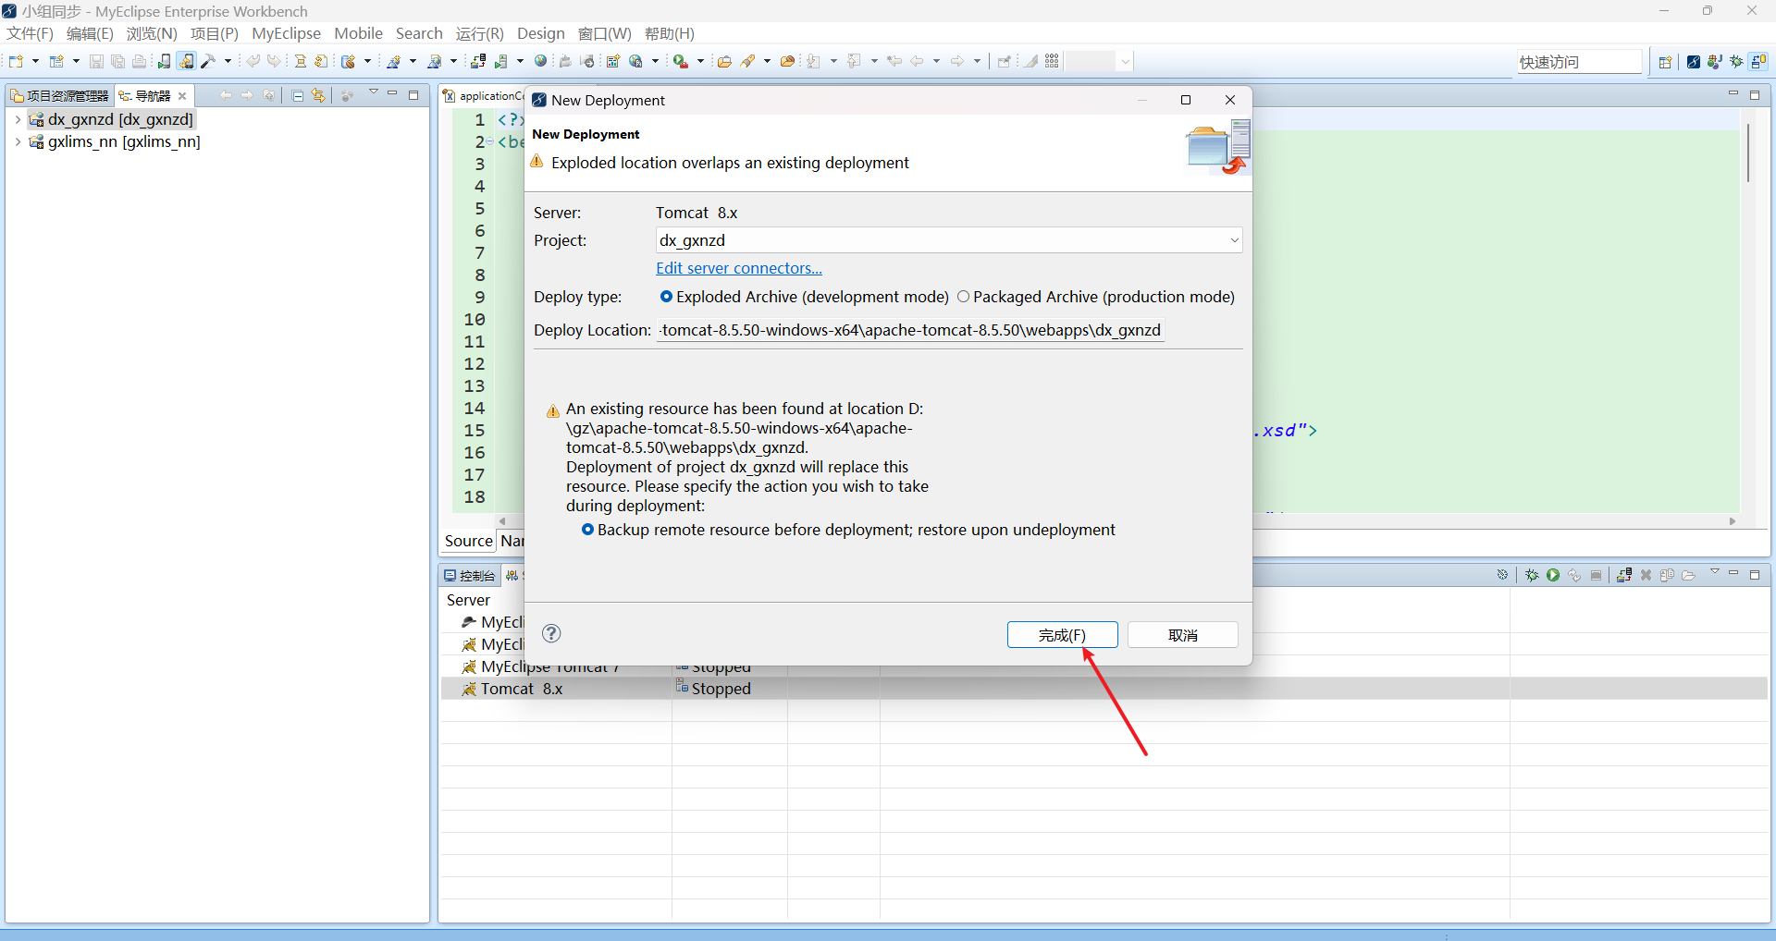Click the 取消 cancel button
Image resolution: width=1776 pixels, height=941 pixels.
pyautogui.click(x=1182, y=635)
